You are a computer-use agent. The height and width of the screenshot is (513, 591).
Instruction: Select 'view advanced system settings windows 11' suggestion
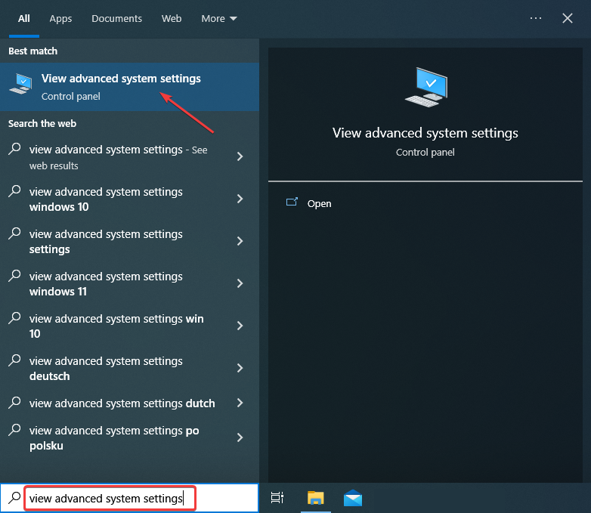129,283
